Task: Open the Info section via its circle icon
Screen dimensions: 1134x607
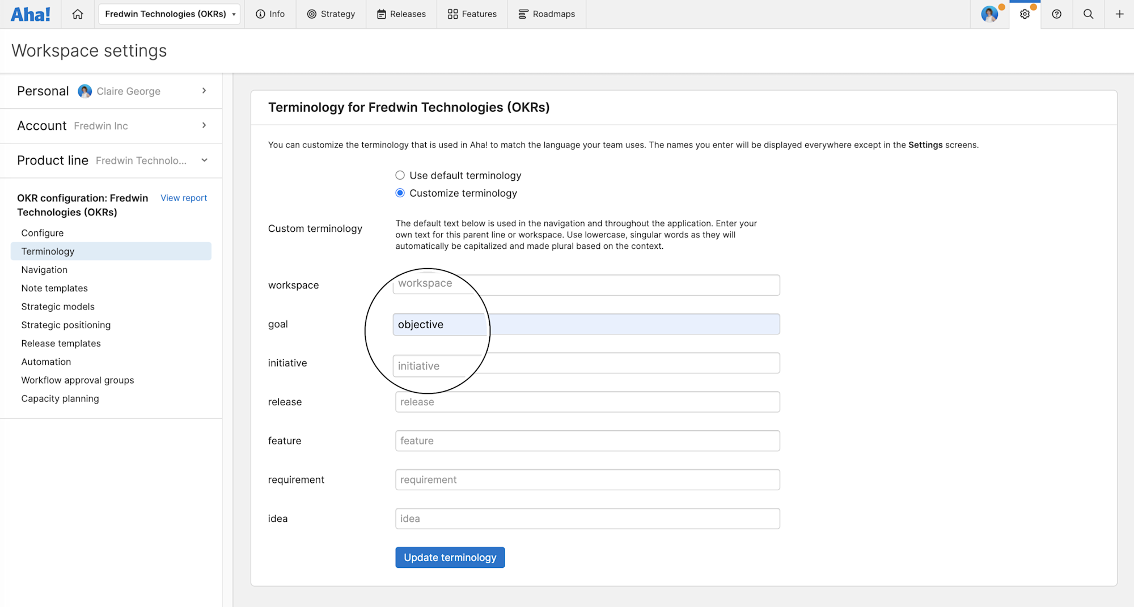Action: pos(260,14)
